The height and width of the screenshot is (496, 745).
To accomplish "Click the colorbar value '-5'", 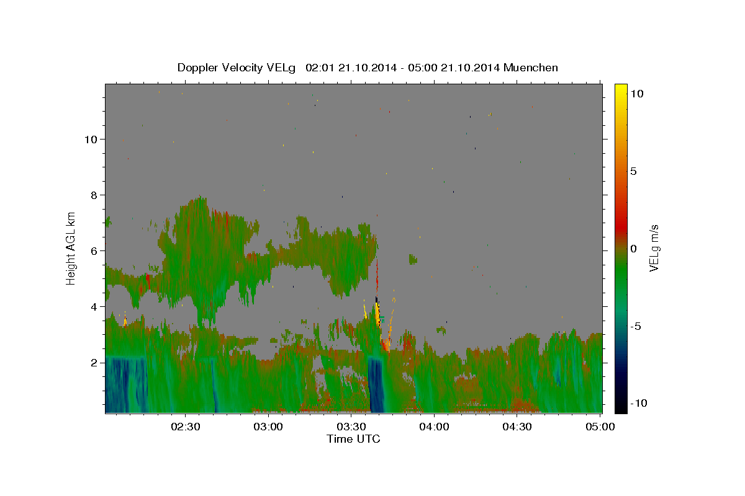I will coord(635,326).
